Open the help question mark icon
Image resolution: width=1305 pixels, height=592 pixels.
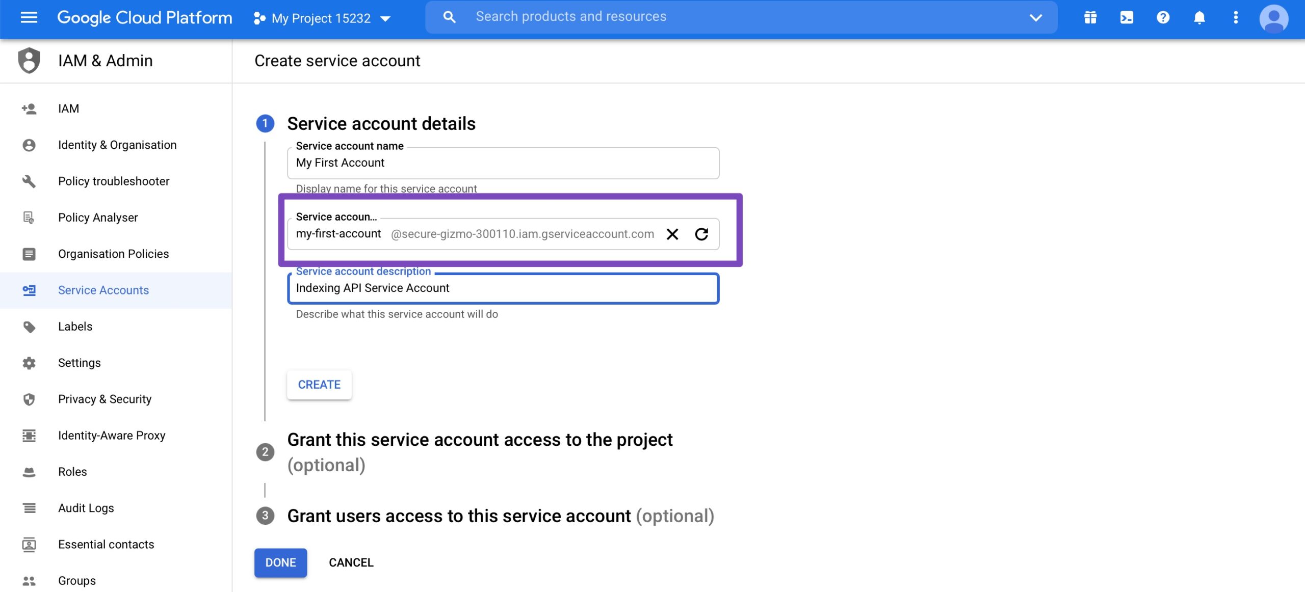[1163, 18]
